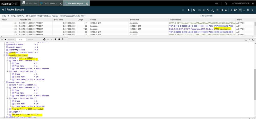Click the Filter Complete status text
The width and height of the screenshot is (256, 119).
click(x=206, y=16)
